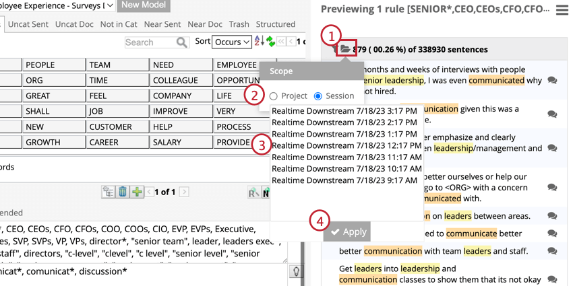Select the Project scope radio button
Screen dimensions: 573x286
tap(274, 96)
